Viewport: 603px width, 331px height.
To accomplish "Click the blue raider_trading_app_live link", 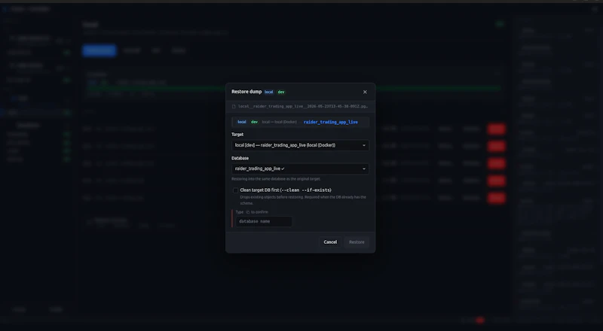I will tap(331, 122).
